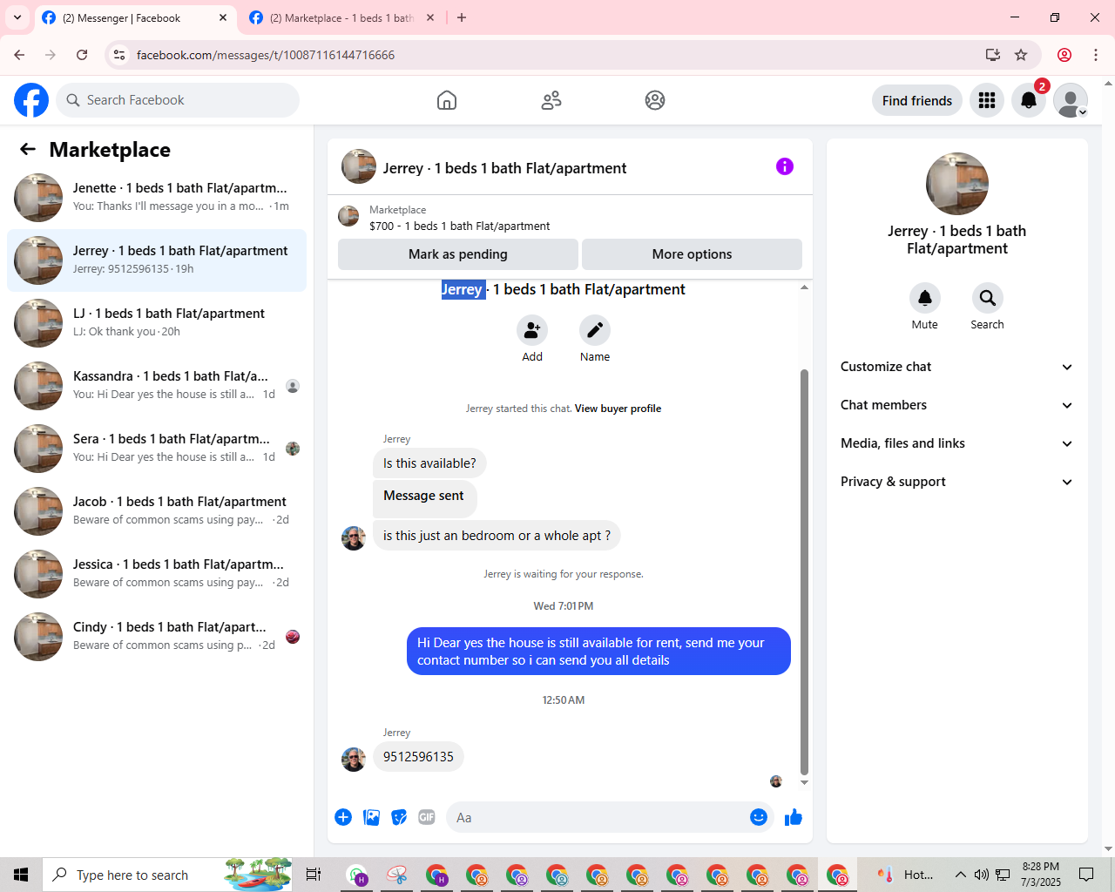The width and height of the screenshot is (1115, 892).
Task: Open emoji picker in message box
Action: (759, 817)
